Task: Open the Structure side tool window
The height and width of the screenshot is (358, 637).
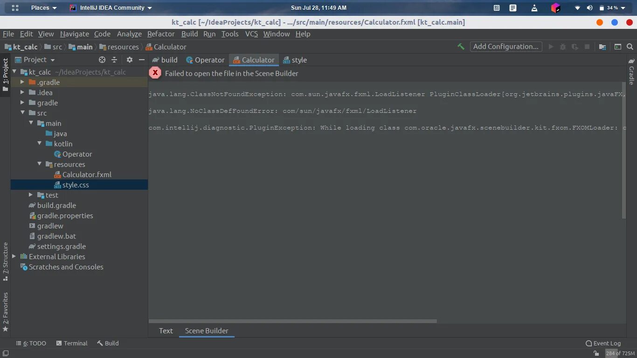Action: 5,261
